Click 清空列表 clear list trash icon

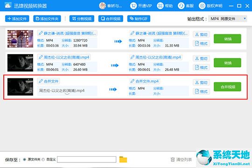click(173, 160)
